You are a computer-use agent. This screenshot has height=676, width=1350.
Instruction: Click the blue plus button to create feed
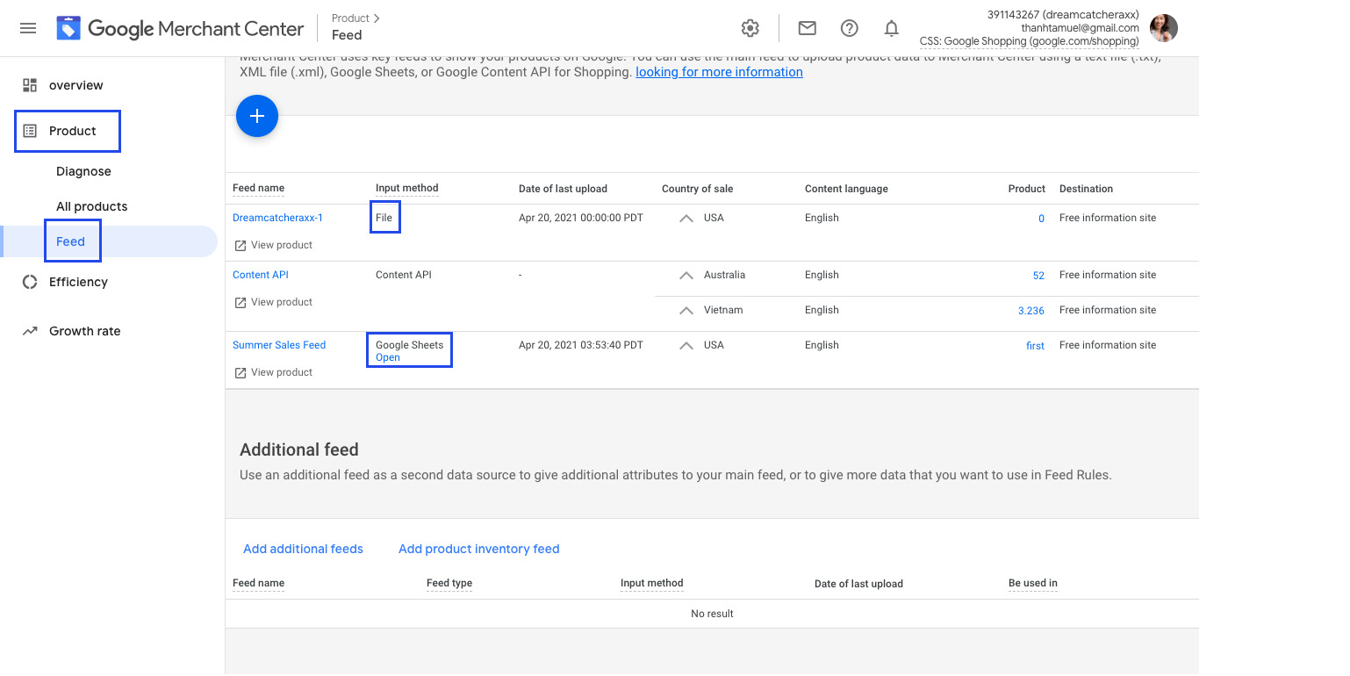coord(256,115)
